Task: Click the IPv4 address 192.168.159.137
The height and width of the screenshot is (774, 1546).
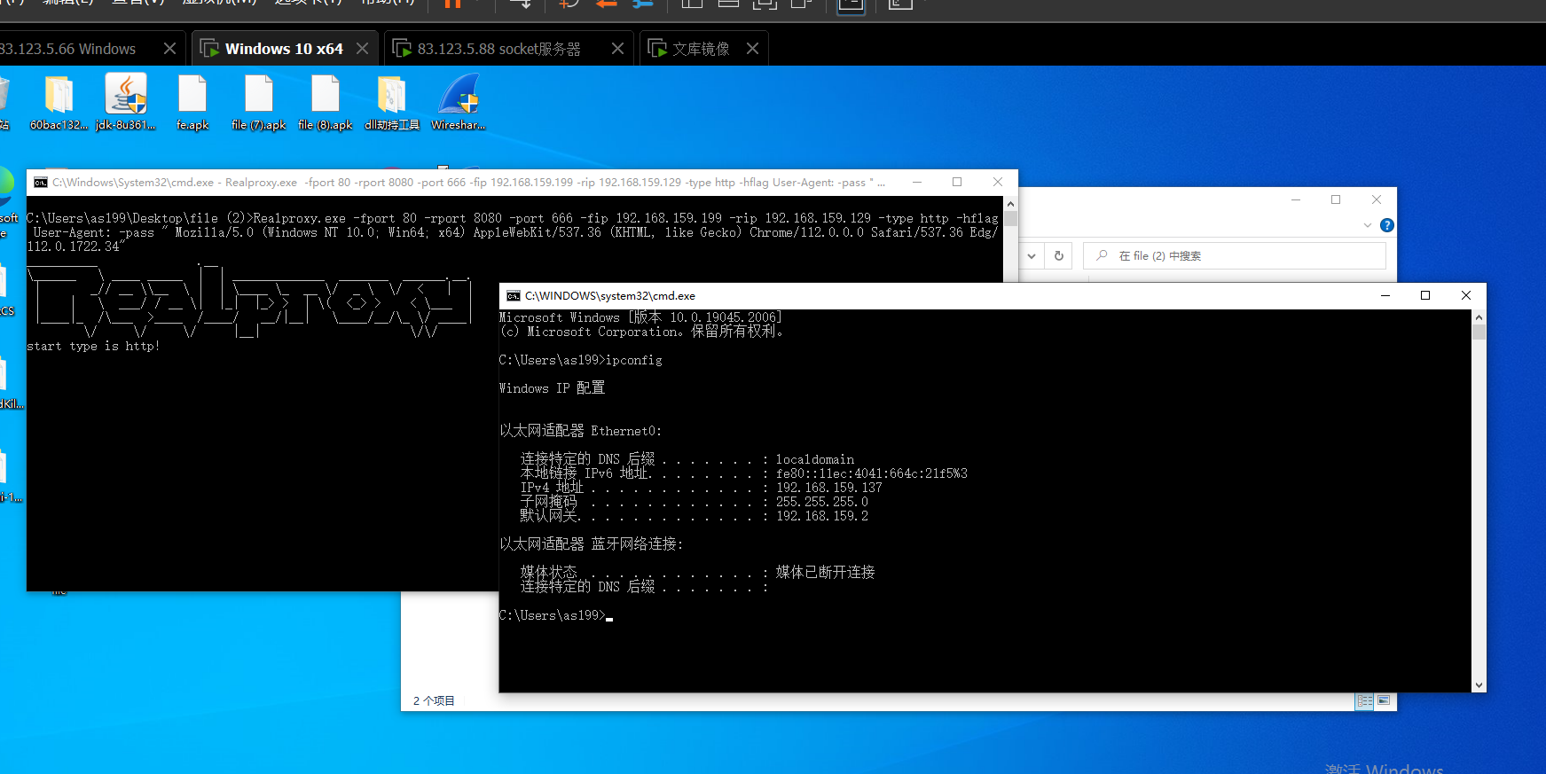Action: tap(828, 488)
